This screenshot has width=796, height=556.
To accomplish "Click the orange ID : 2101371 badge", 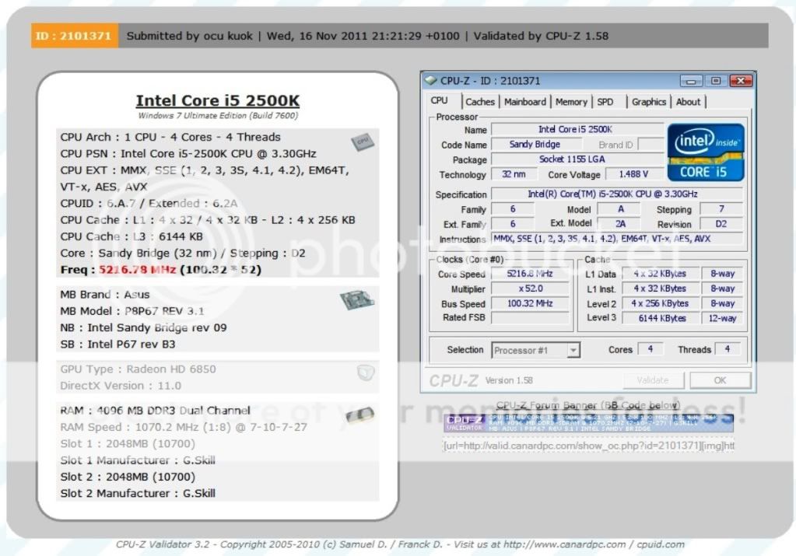I will coord(75,36).
